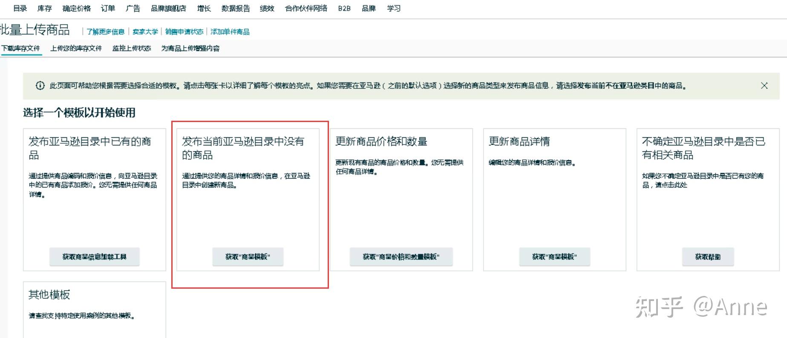Open the 确定价格 menu
The width and height of the screenshot is (787, 338).
point(76,8)
